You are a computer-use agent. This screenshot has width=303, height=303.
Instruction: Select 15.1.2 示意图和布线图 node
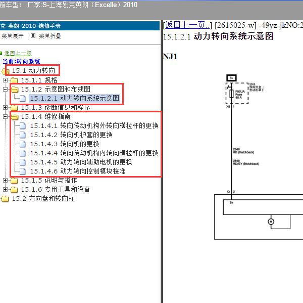click(x=56, y=89)
